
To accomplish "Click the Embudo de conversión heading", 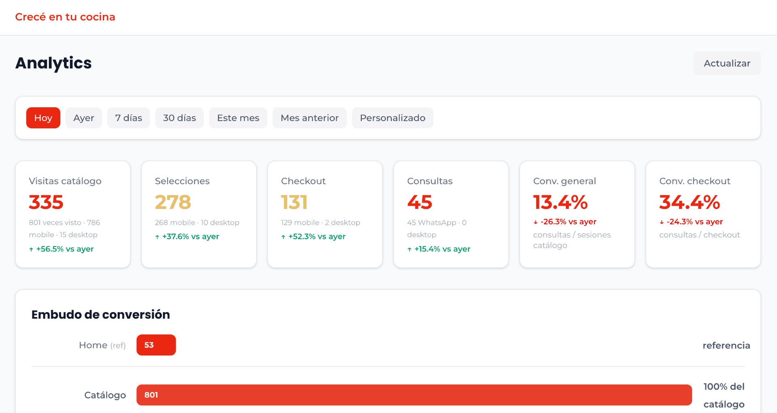I will pyautogui.click(x=101, y=315).
